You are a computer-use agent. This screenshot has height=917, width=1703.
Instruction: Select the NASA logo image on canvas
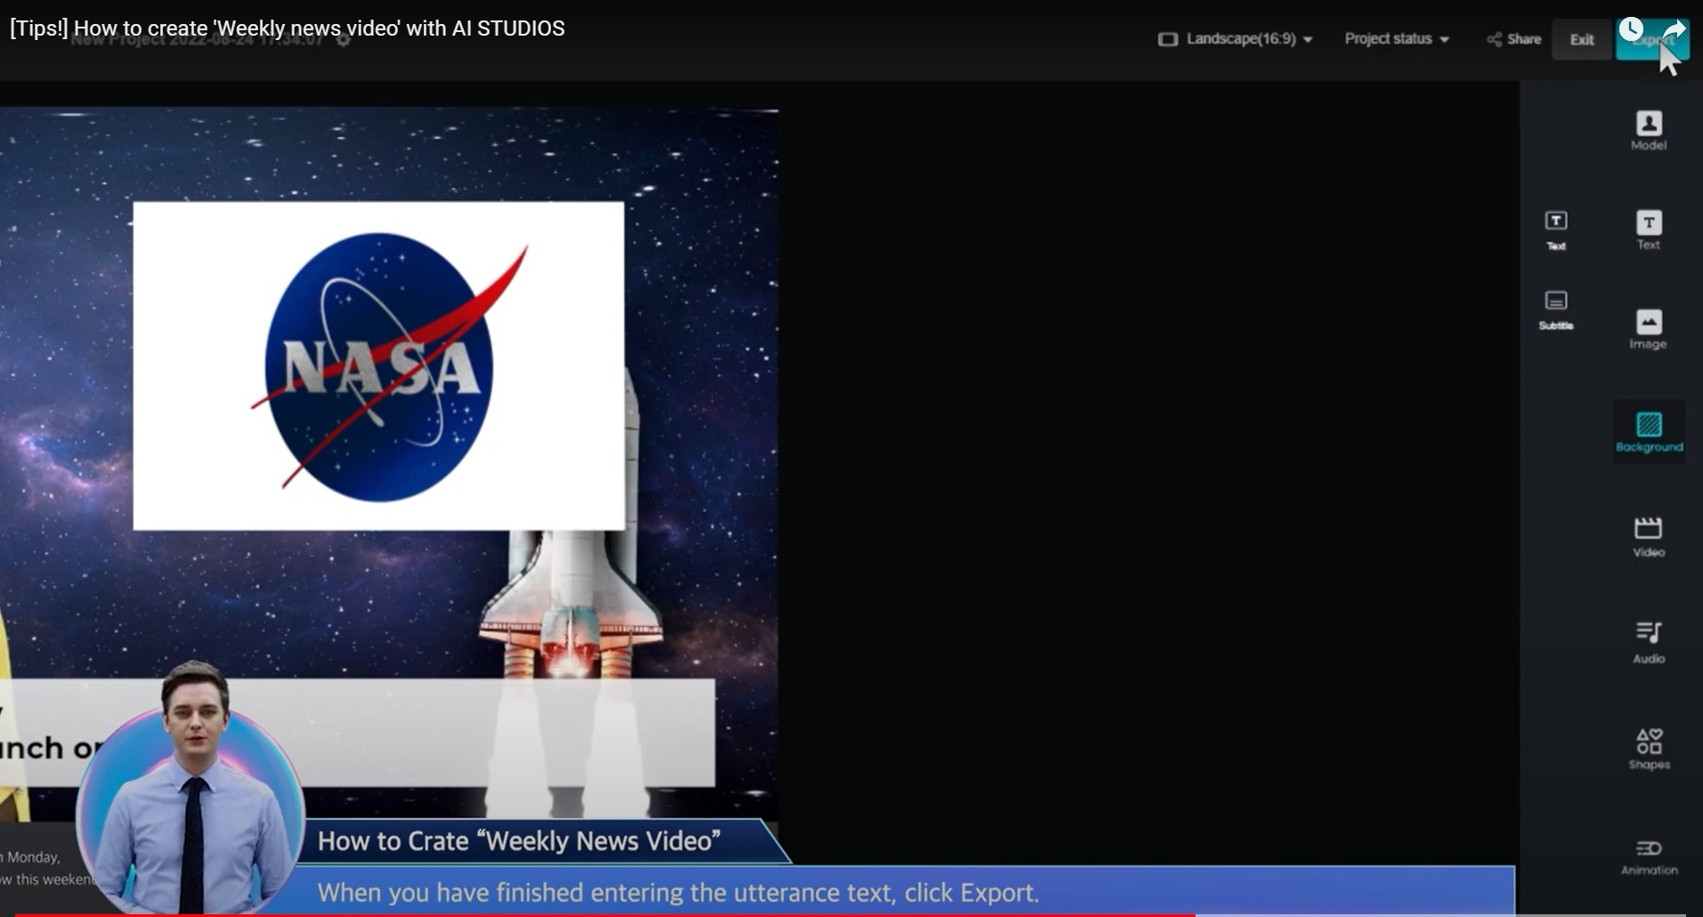click(378, 366)
